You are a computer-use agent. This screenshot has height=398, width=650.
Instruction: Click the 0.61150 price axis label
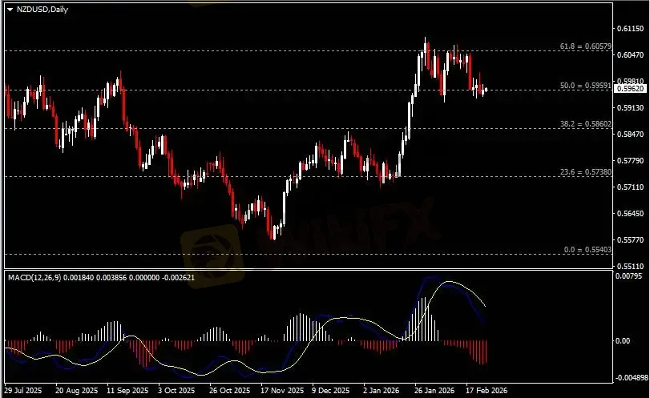[631, 28]
